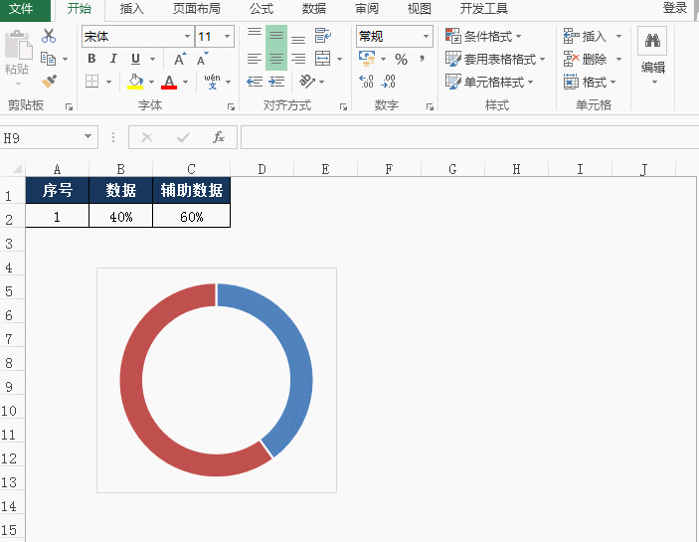Click the Paste clipboard icon

coord(18,45)
